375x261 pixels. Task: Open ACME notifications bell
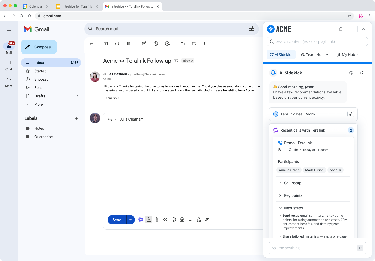click(x=341, y=29)
